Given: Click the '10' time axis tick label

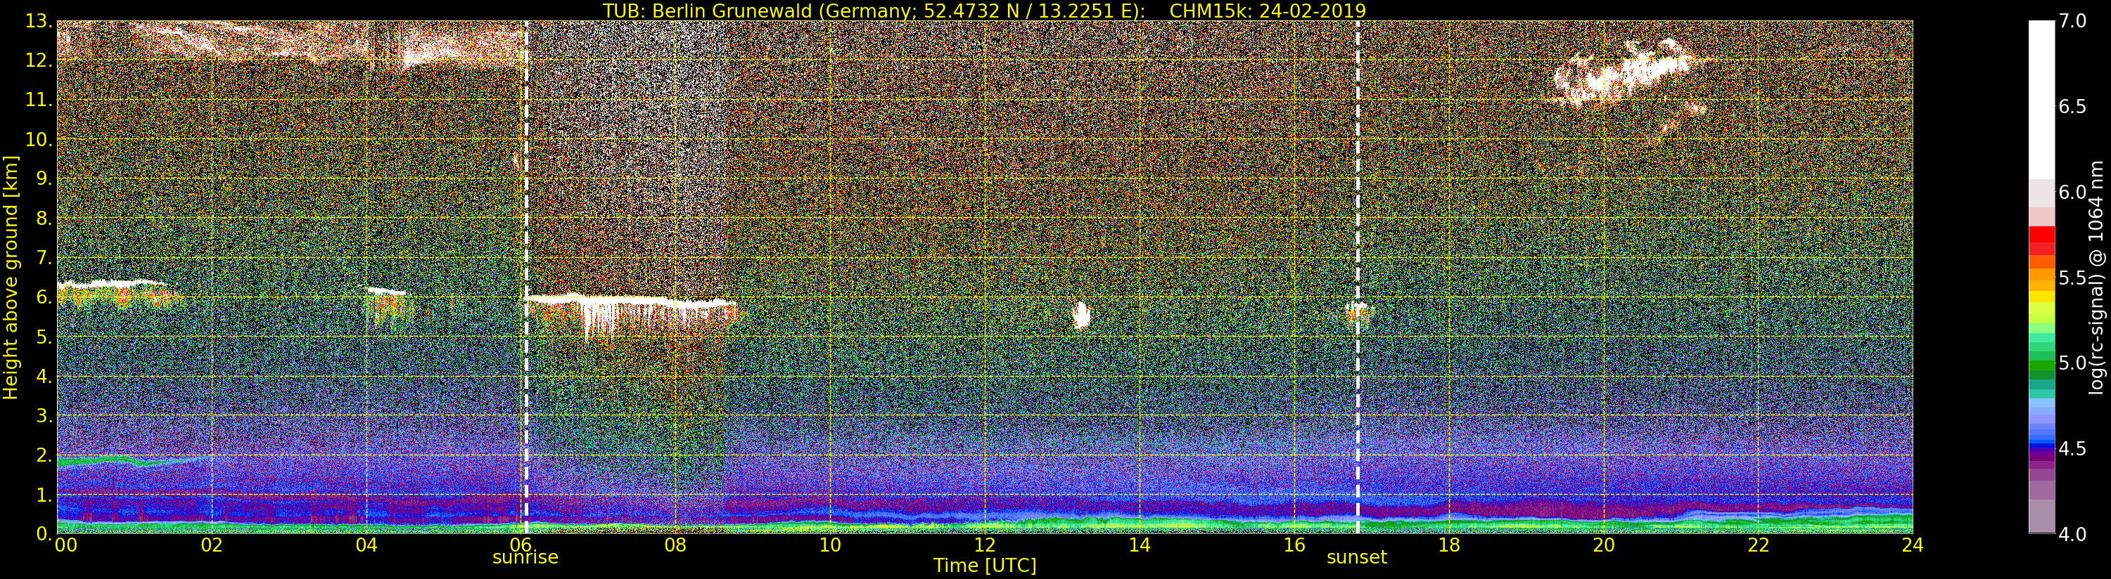Looking at the screenshot, I should coord(830,545).
